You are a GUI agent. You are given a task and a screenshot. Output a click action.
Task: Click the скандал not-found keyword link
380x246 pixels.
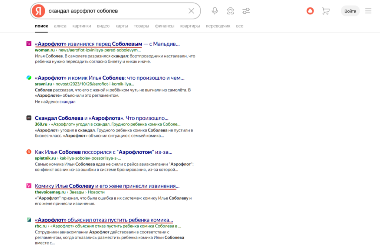[x=68, y=102]
